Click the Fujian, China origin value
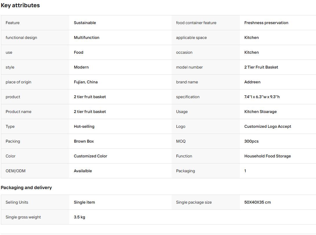This screenshot has height=235, width=316. 86,82
